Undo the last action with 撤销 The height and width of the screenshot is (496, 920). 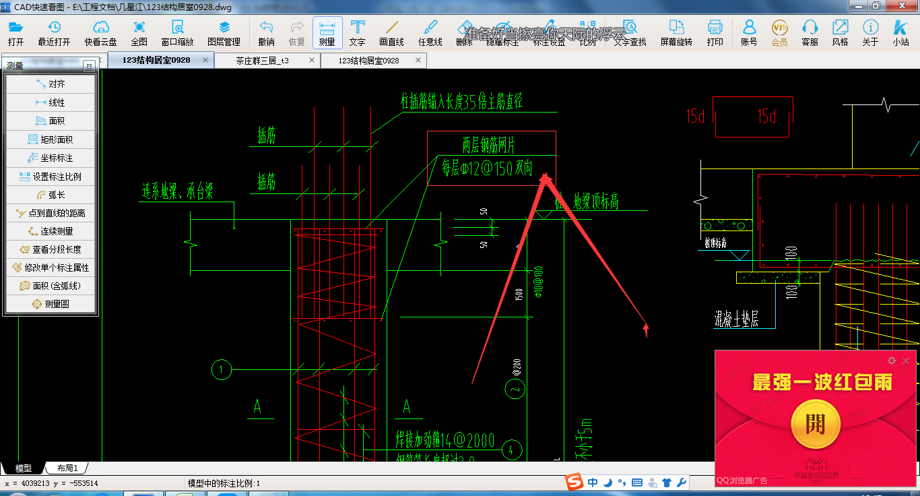(266, 32)
